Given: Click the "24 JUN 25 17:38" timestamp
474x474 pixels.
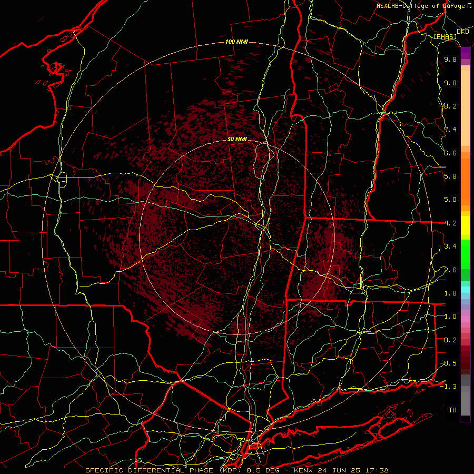Looking at the screenshot, I should [x=353, y=470].
